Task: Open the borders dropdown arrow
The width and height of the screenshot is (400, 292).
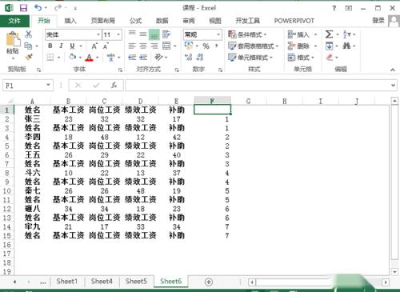Action: [x=59, y=57]
